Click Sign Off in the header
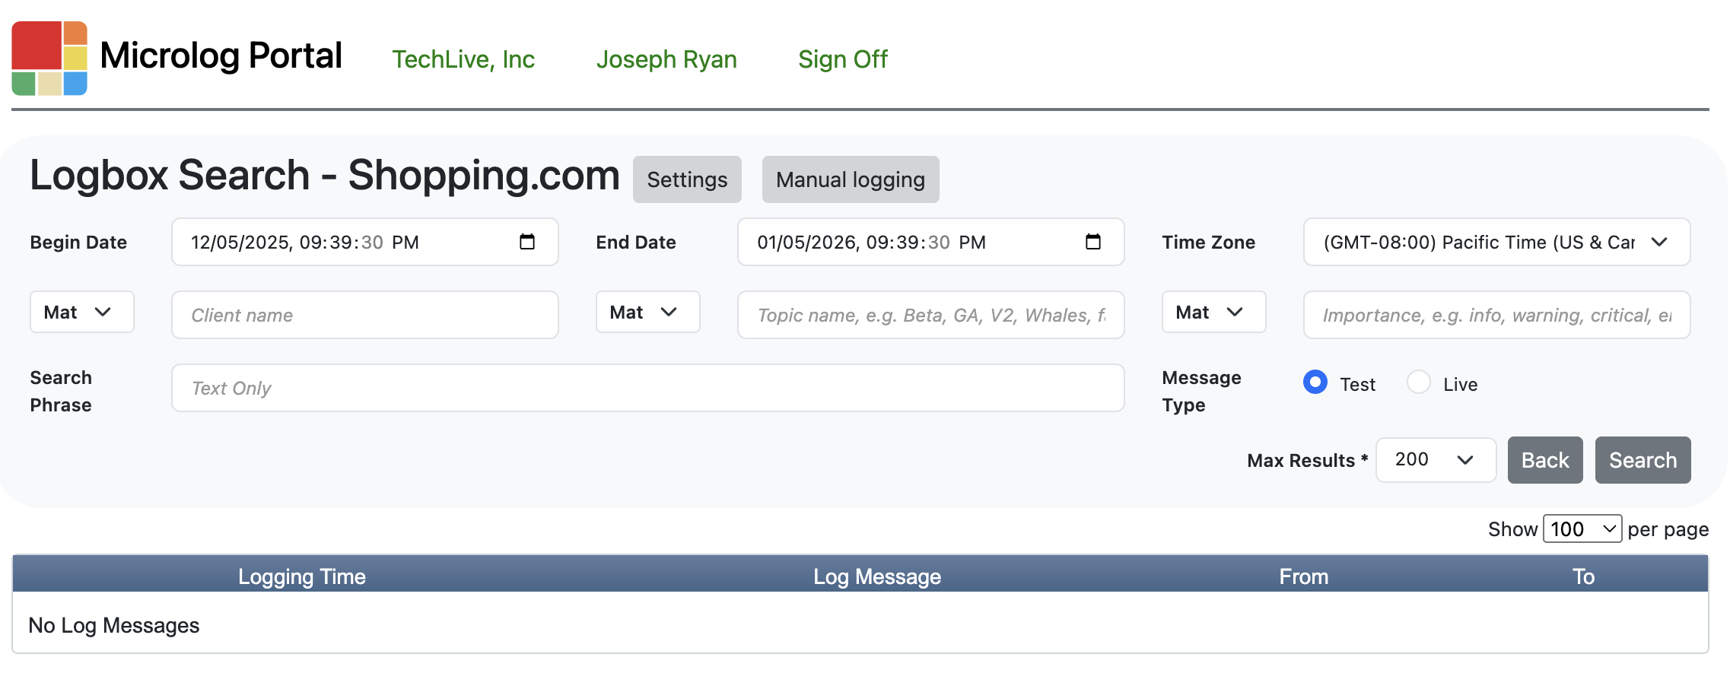The width and height of the screenshot is (1730, 692). pyautogui.click(x=842, y=59)
